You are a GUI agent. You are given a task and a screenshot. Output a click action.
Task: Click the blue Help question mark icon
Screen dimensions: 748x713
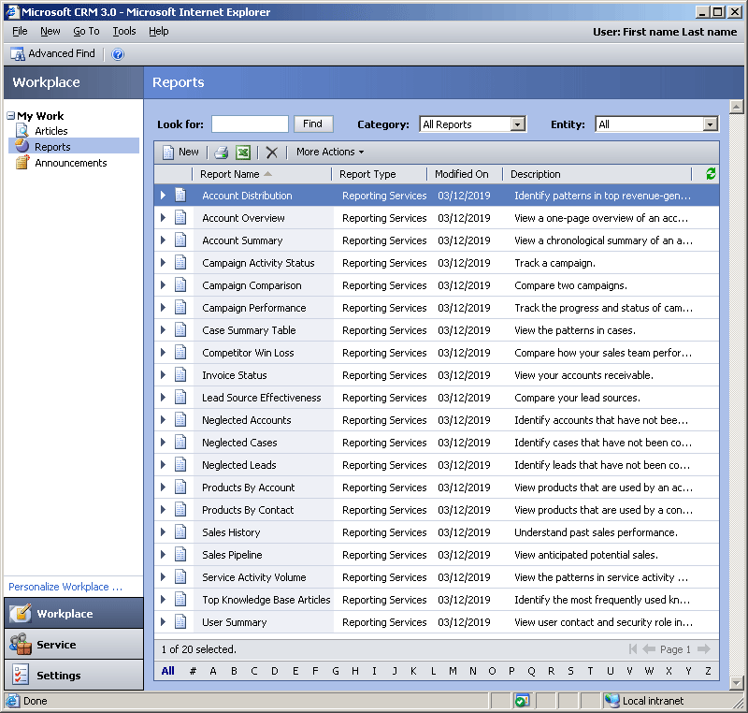(x=118, y=54)
